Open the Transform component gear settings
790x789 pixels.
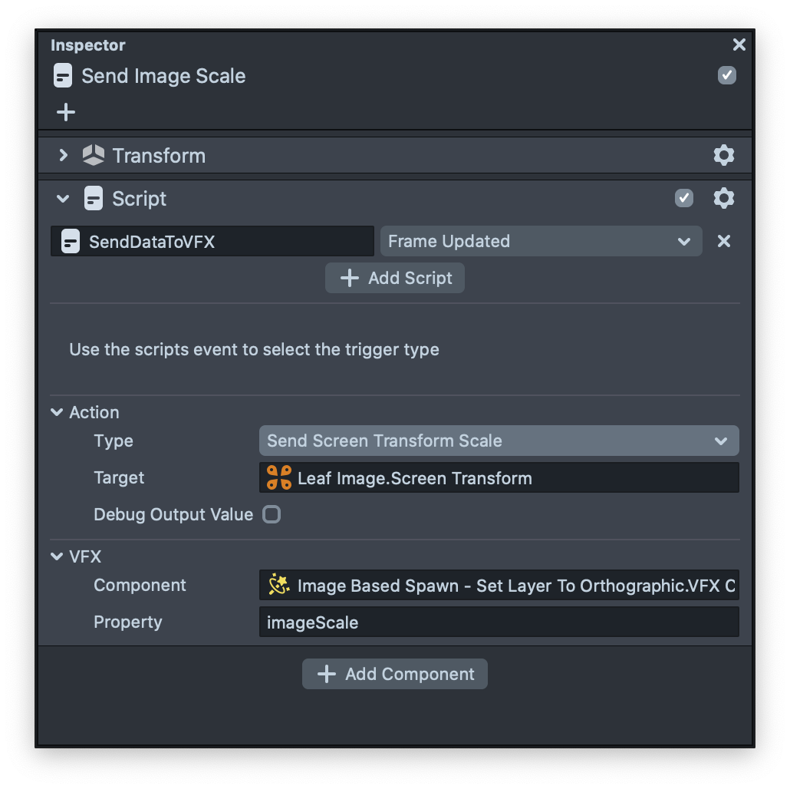click(723, 156)
